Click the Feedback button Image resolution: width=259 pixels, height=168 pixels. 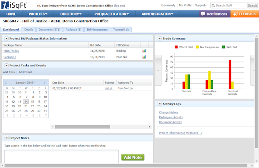[245, 14]
